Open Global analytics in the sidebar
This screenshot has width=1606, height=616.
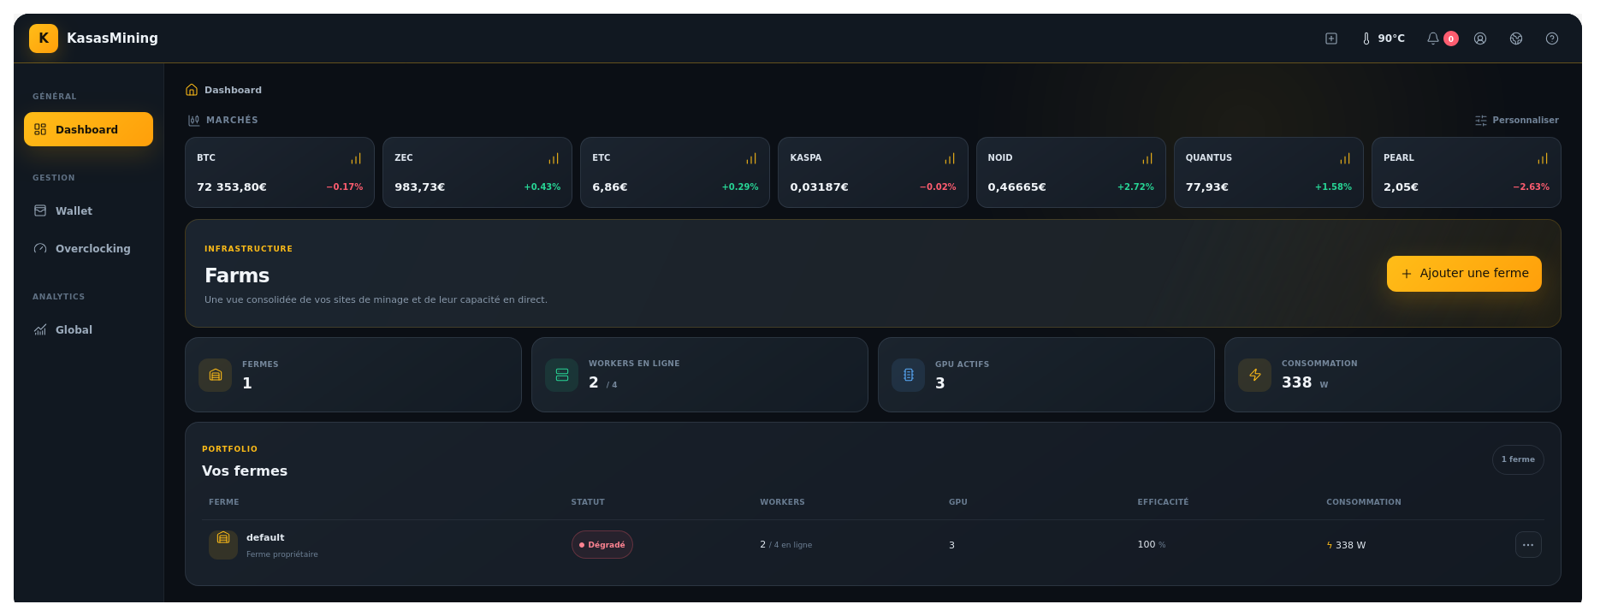[x=88, y=329]
